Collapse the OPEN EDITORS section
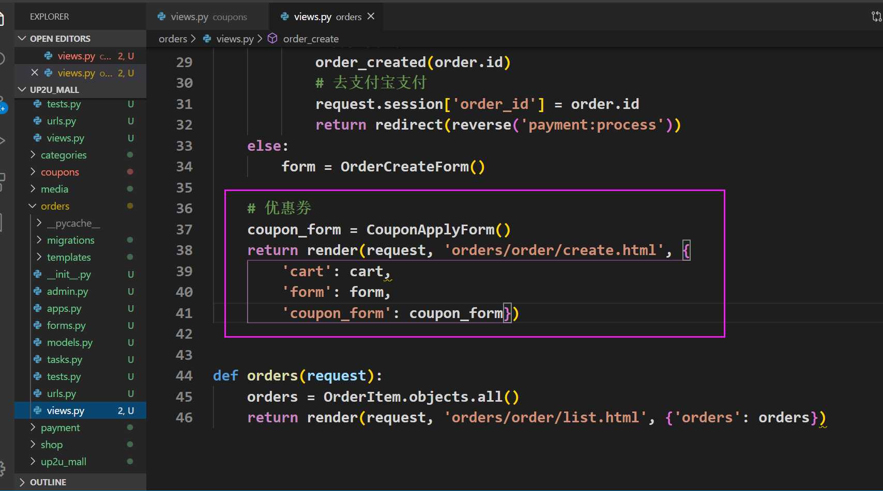The height and width of the screenshot is (491, 883). pos(80,39)
